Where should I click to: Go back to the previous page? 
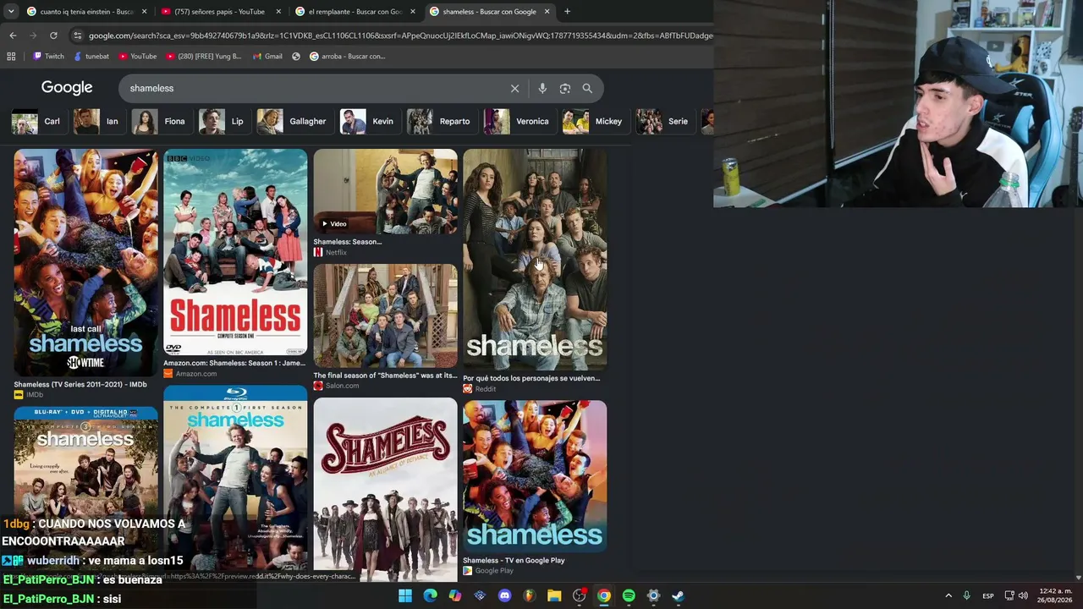[x=13, y=36]
